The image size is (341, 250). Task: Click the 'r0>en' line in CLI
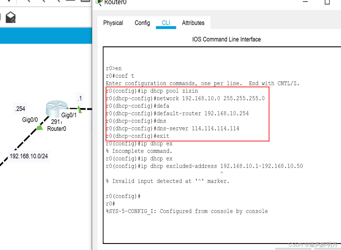coord(114,68)
